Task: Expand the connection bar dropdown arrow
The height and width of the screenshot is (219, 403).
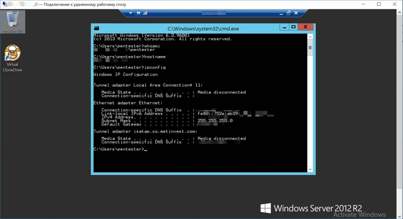Action: click(131, 13)
